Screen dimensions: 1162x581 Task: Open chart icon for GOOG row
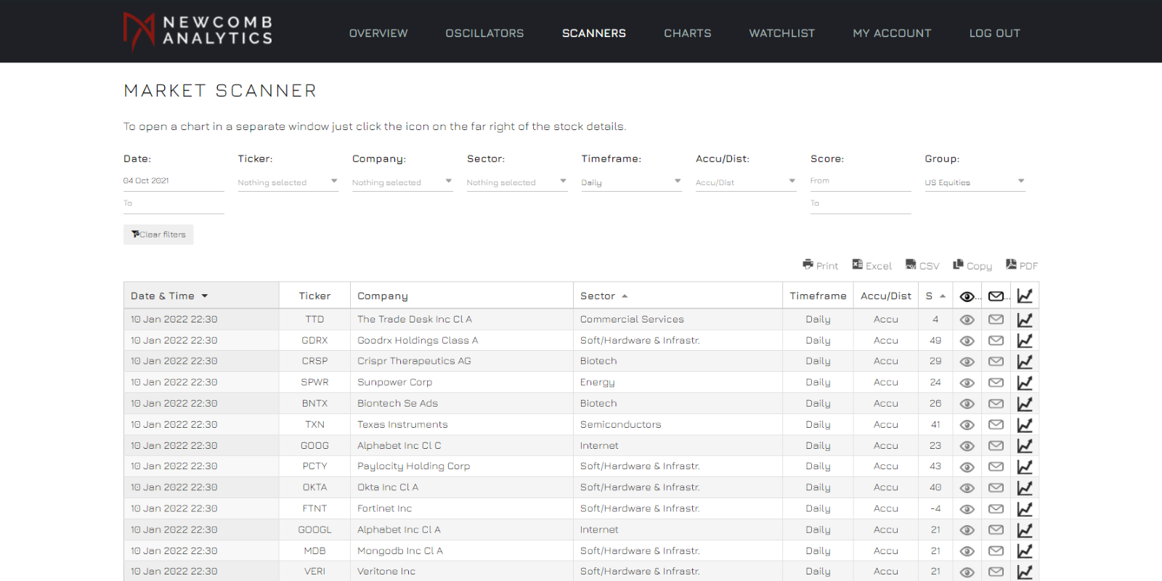pos(1025,446)
